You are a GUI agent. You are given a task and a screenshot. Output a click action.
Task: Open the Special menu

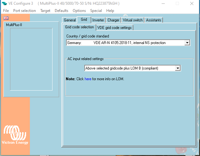pos(96,10)
